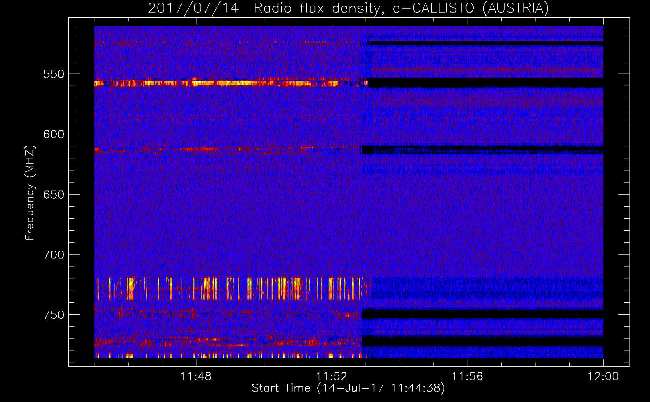Click the 12:00 time tick label

[603, 377]
